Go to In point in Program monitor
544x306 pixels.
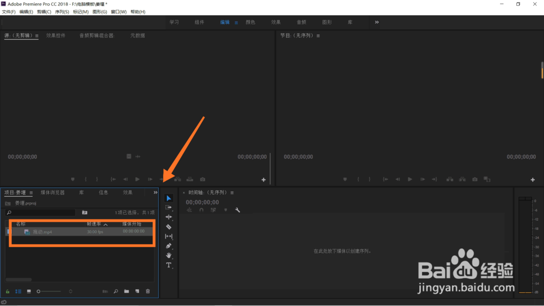point(386,179)
